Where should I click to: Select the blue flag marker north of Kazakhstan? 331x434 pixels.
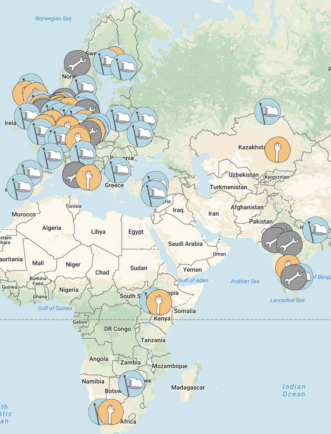267,112
